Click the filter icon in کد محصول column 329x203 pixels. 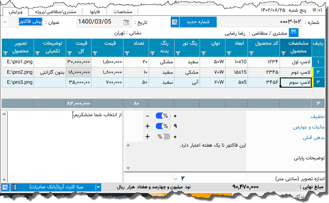pos(251,53)
